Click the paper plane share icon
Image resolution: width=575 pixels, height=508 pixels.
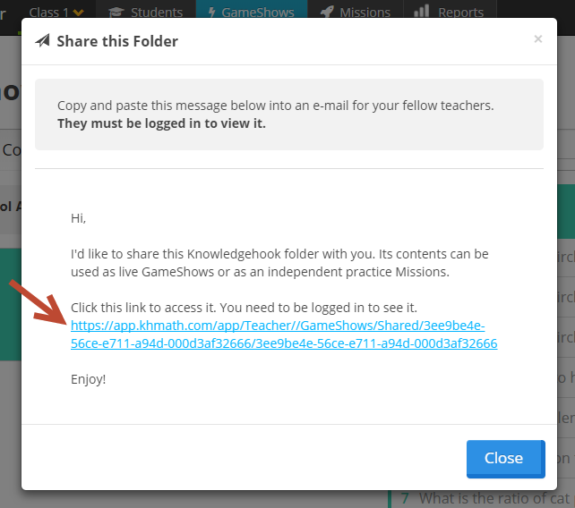pos(42,40)
